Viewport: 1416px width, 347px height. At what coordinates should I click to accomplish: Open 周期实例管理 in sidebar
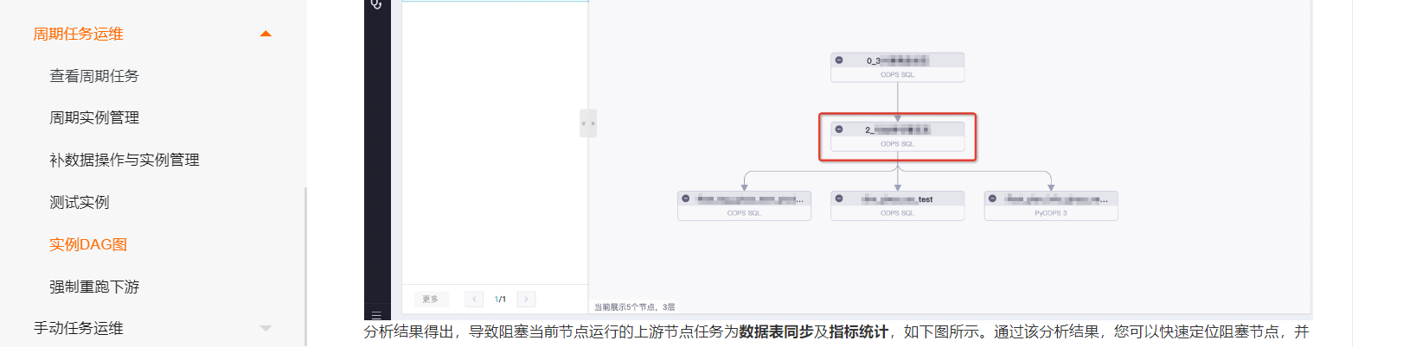pyautogui.click(x=94, y=117)
